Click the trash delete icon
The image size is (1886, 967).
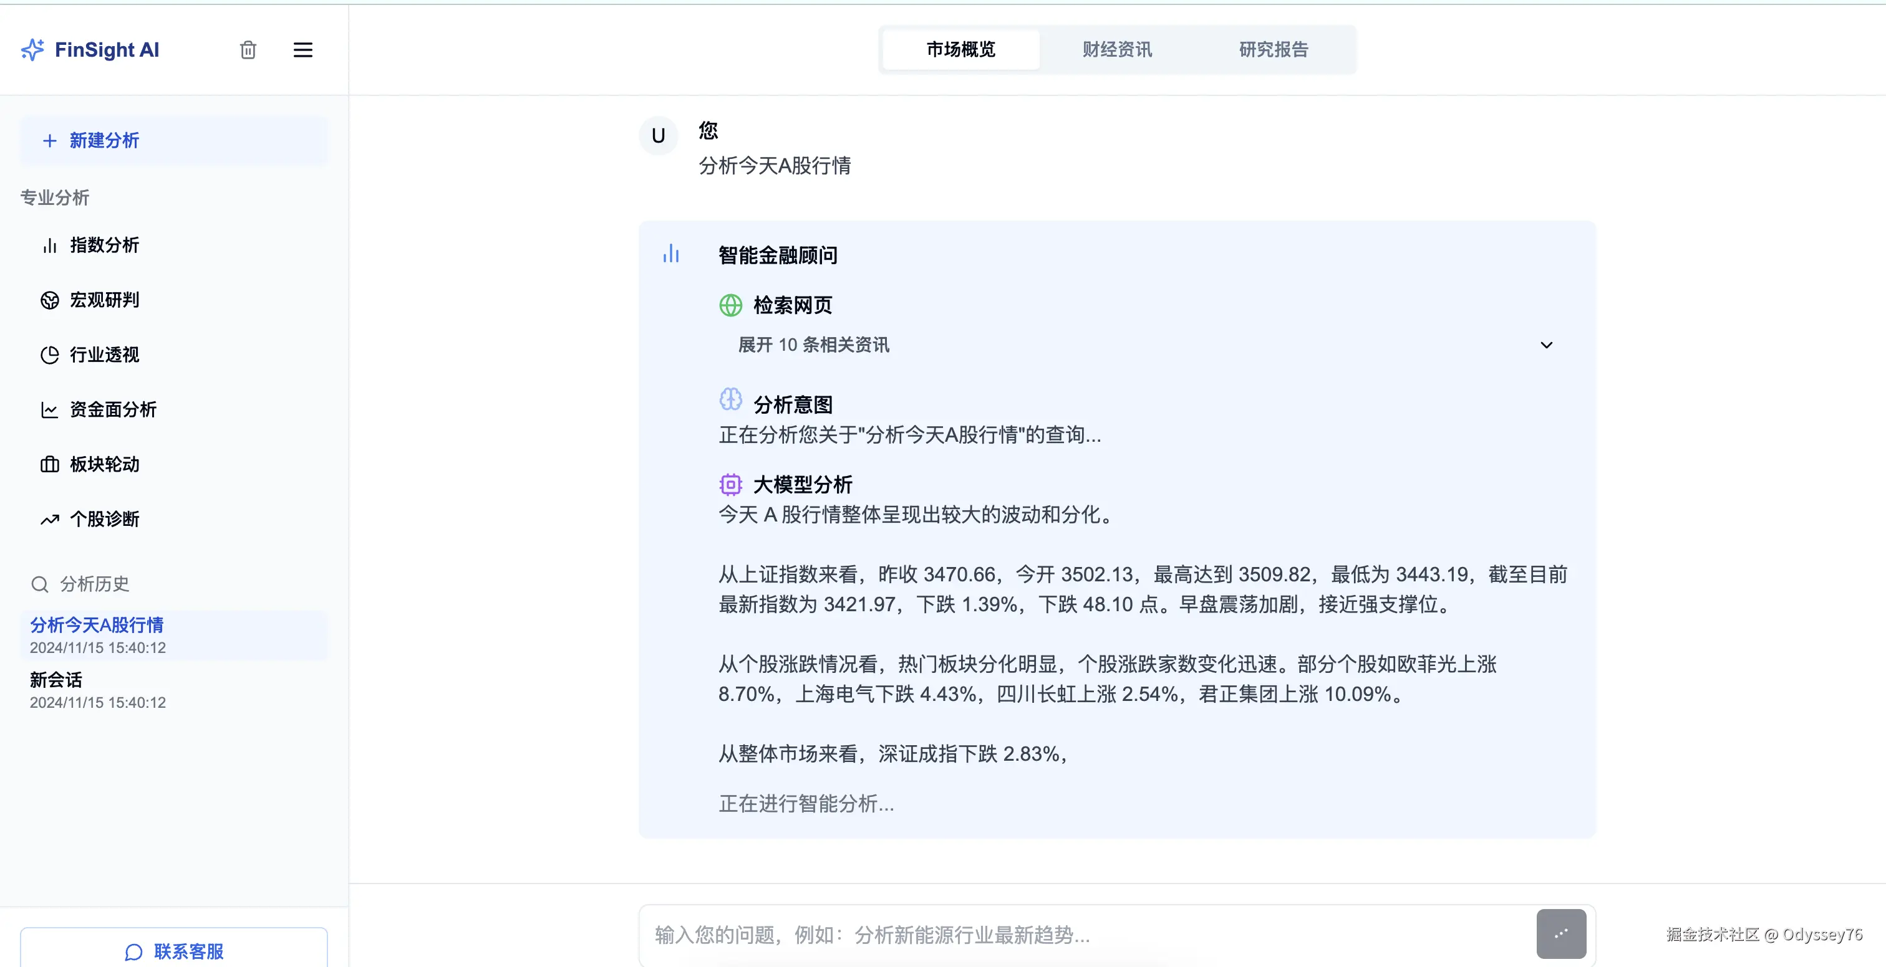(248, 50)
